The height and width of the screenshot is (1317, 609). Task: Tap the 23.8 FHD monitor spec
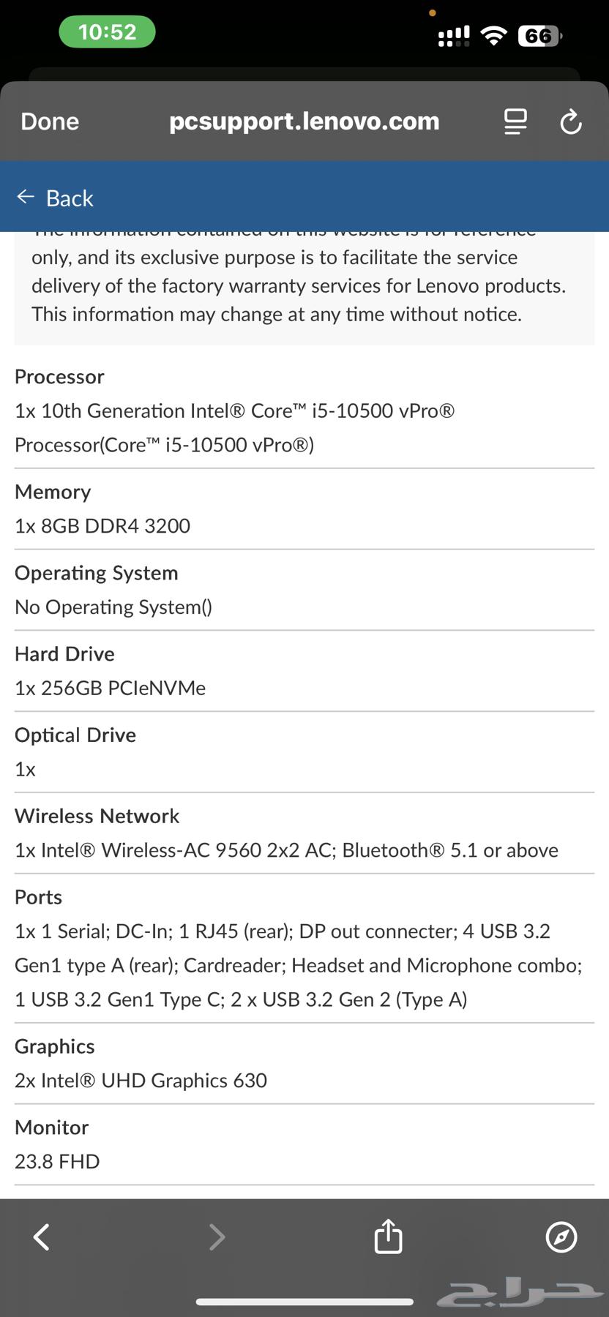pyautogui.click(x=56, y=1161)
